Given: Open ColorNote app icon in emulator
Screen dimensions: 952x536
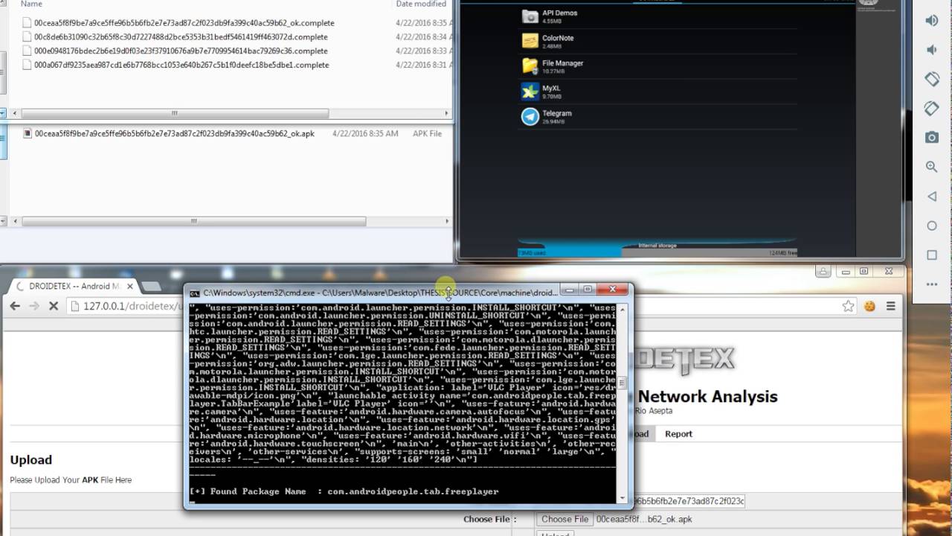Looking at the screenshot, I should pyautogui.click(x=530, y=41).
